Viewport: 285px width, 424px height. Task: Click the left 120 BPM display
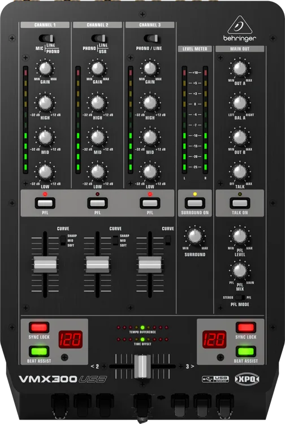[71, 339]
